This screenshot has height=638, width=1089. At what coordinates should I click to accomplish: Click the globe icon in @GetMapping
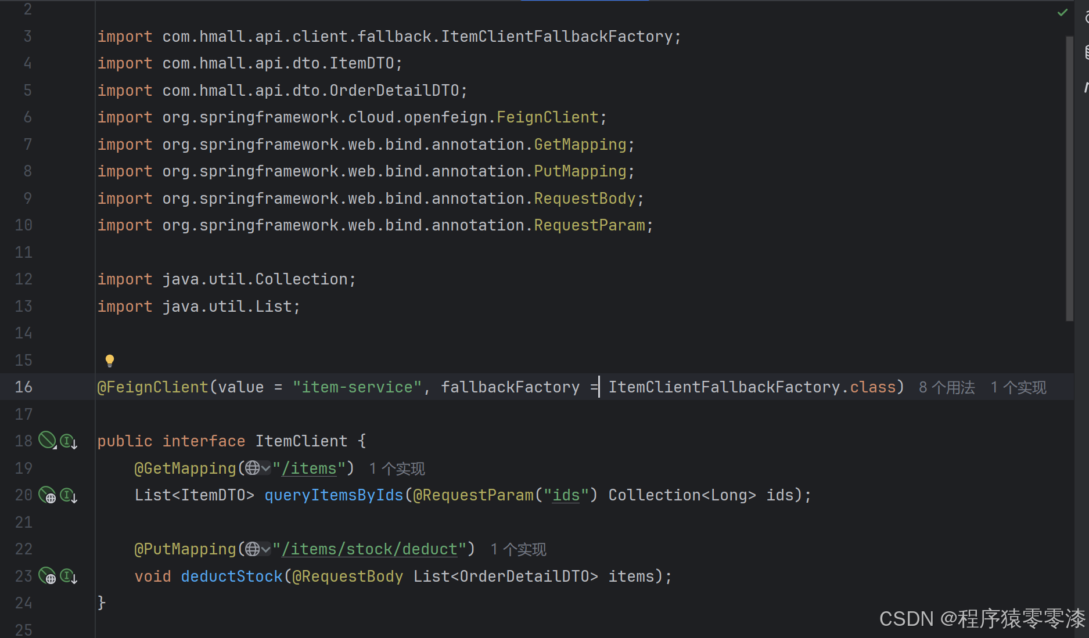(x=252, y=468)
